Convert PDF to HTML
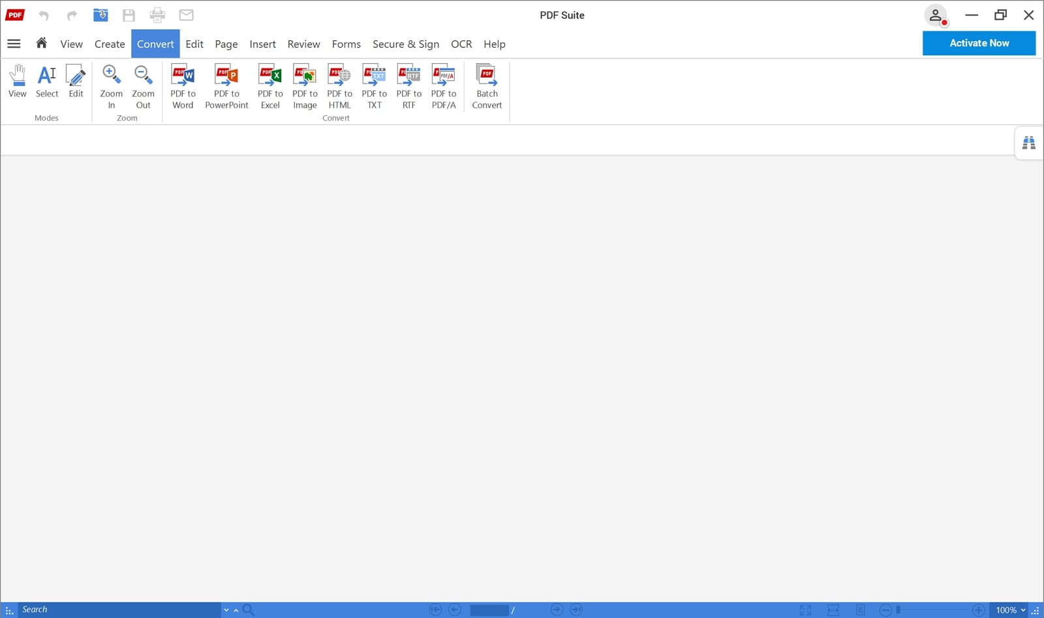The image size is (1044, 618). tap(339, 87)
